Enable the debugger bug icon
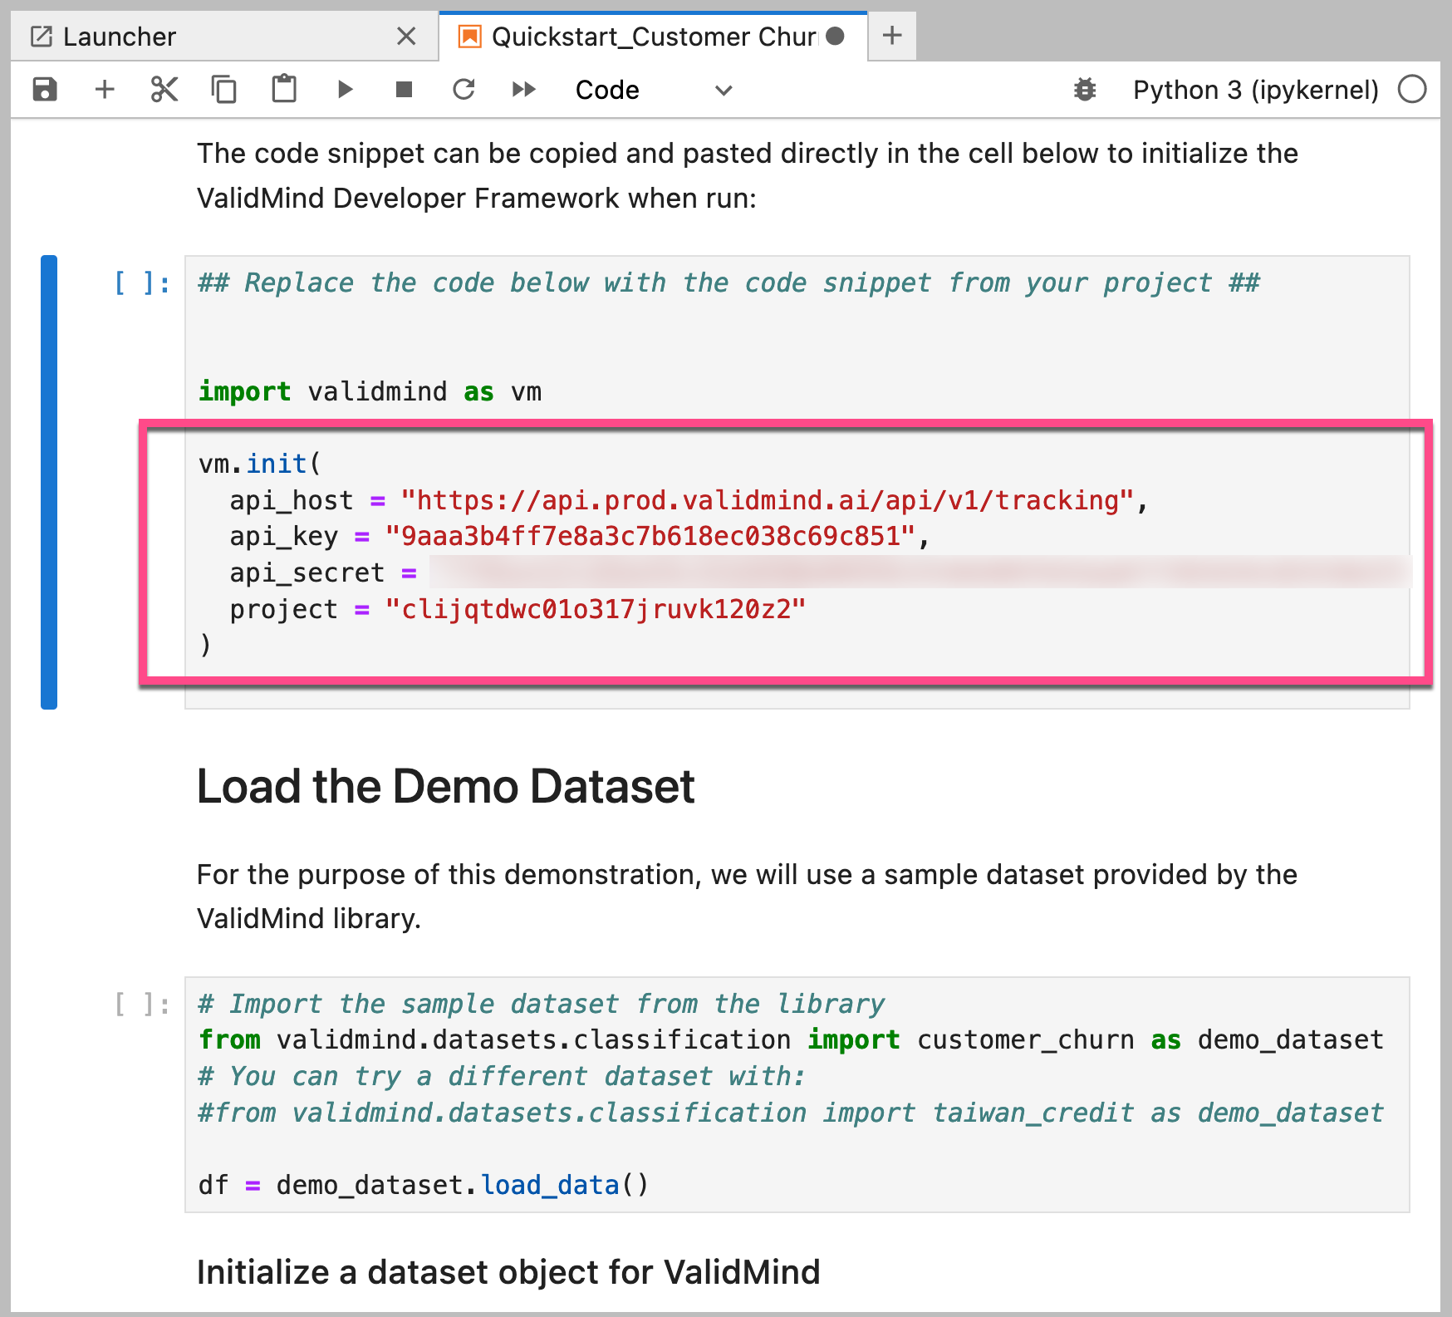 (1085, 89)
